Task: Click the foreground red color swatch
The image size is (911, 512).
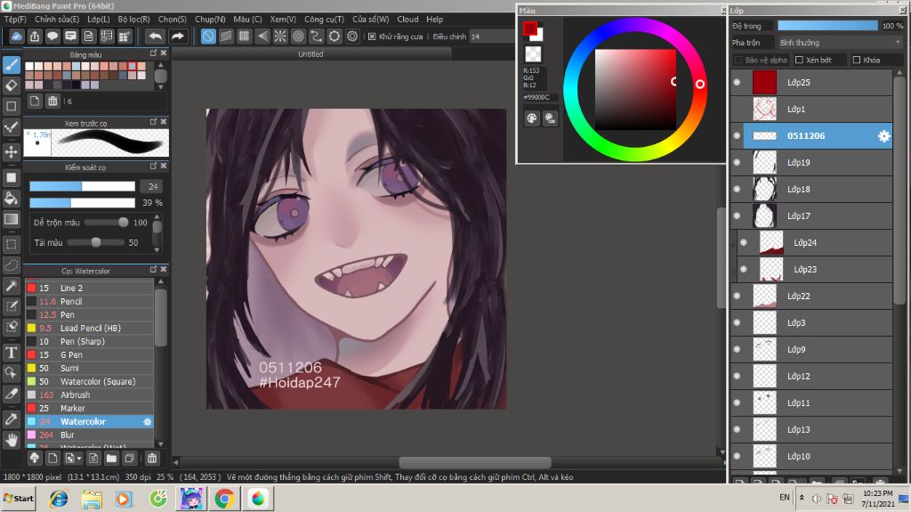Action: (529, 28)
